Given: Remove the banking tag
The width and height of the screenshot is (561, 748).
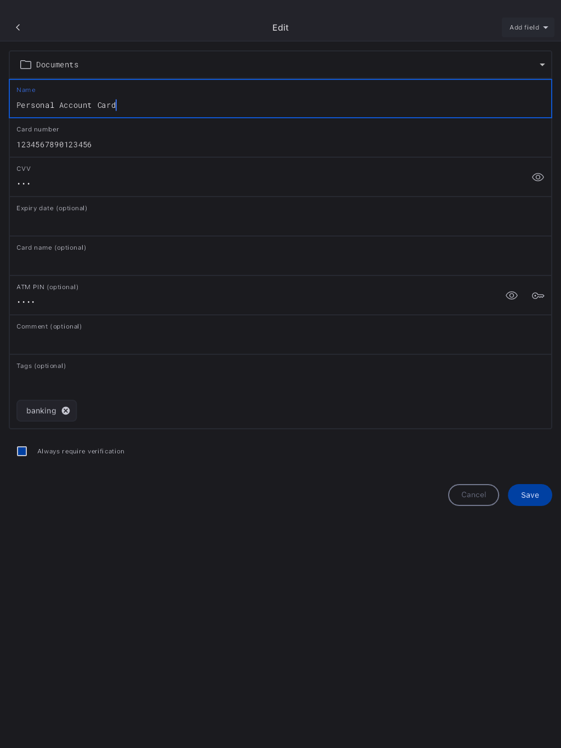Looking at the screenshot, I should (x=66, y=411).
